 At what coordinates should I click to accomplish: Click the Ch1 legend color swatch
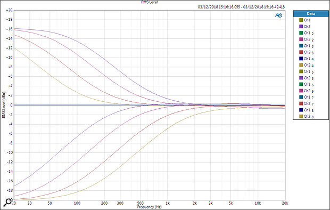tap(301, 20)
